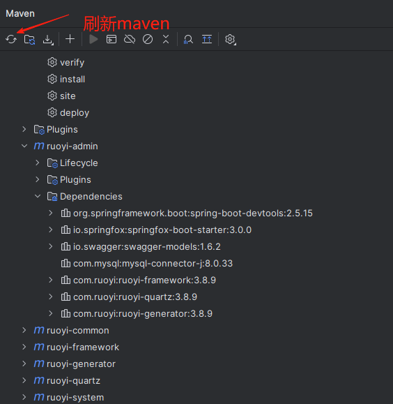Select com.ruoyi:ruoyi-quartz:3.8.9 text

pos(135,297)
